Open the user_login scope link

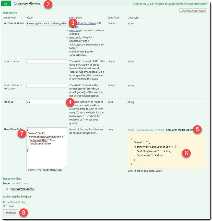tap(75, 37)
